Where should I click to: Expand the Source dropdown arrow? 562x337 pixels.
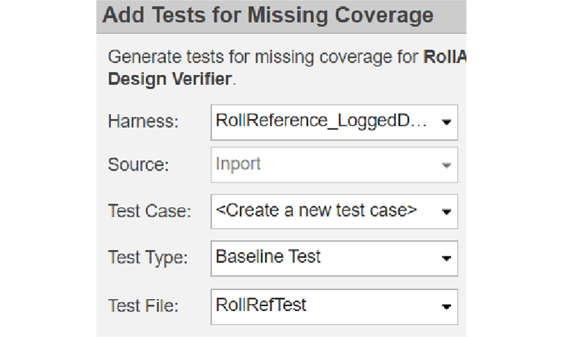(446, 166)
